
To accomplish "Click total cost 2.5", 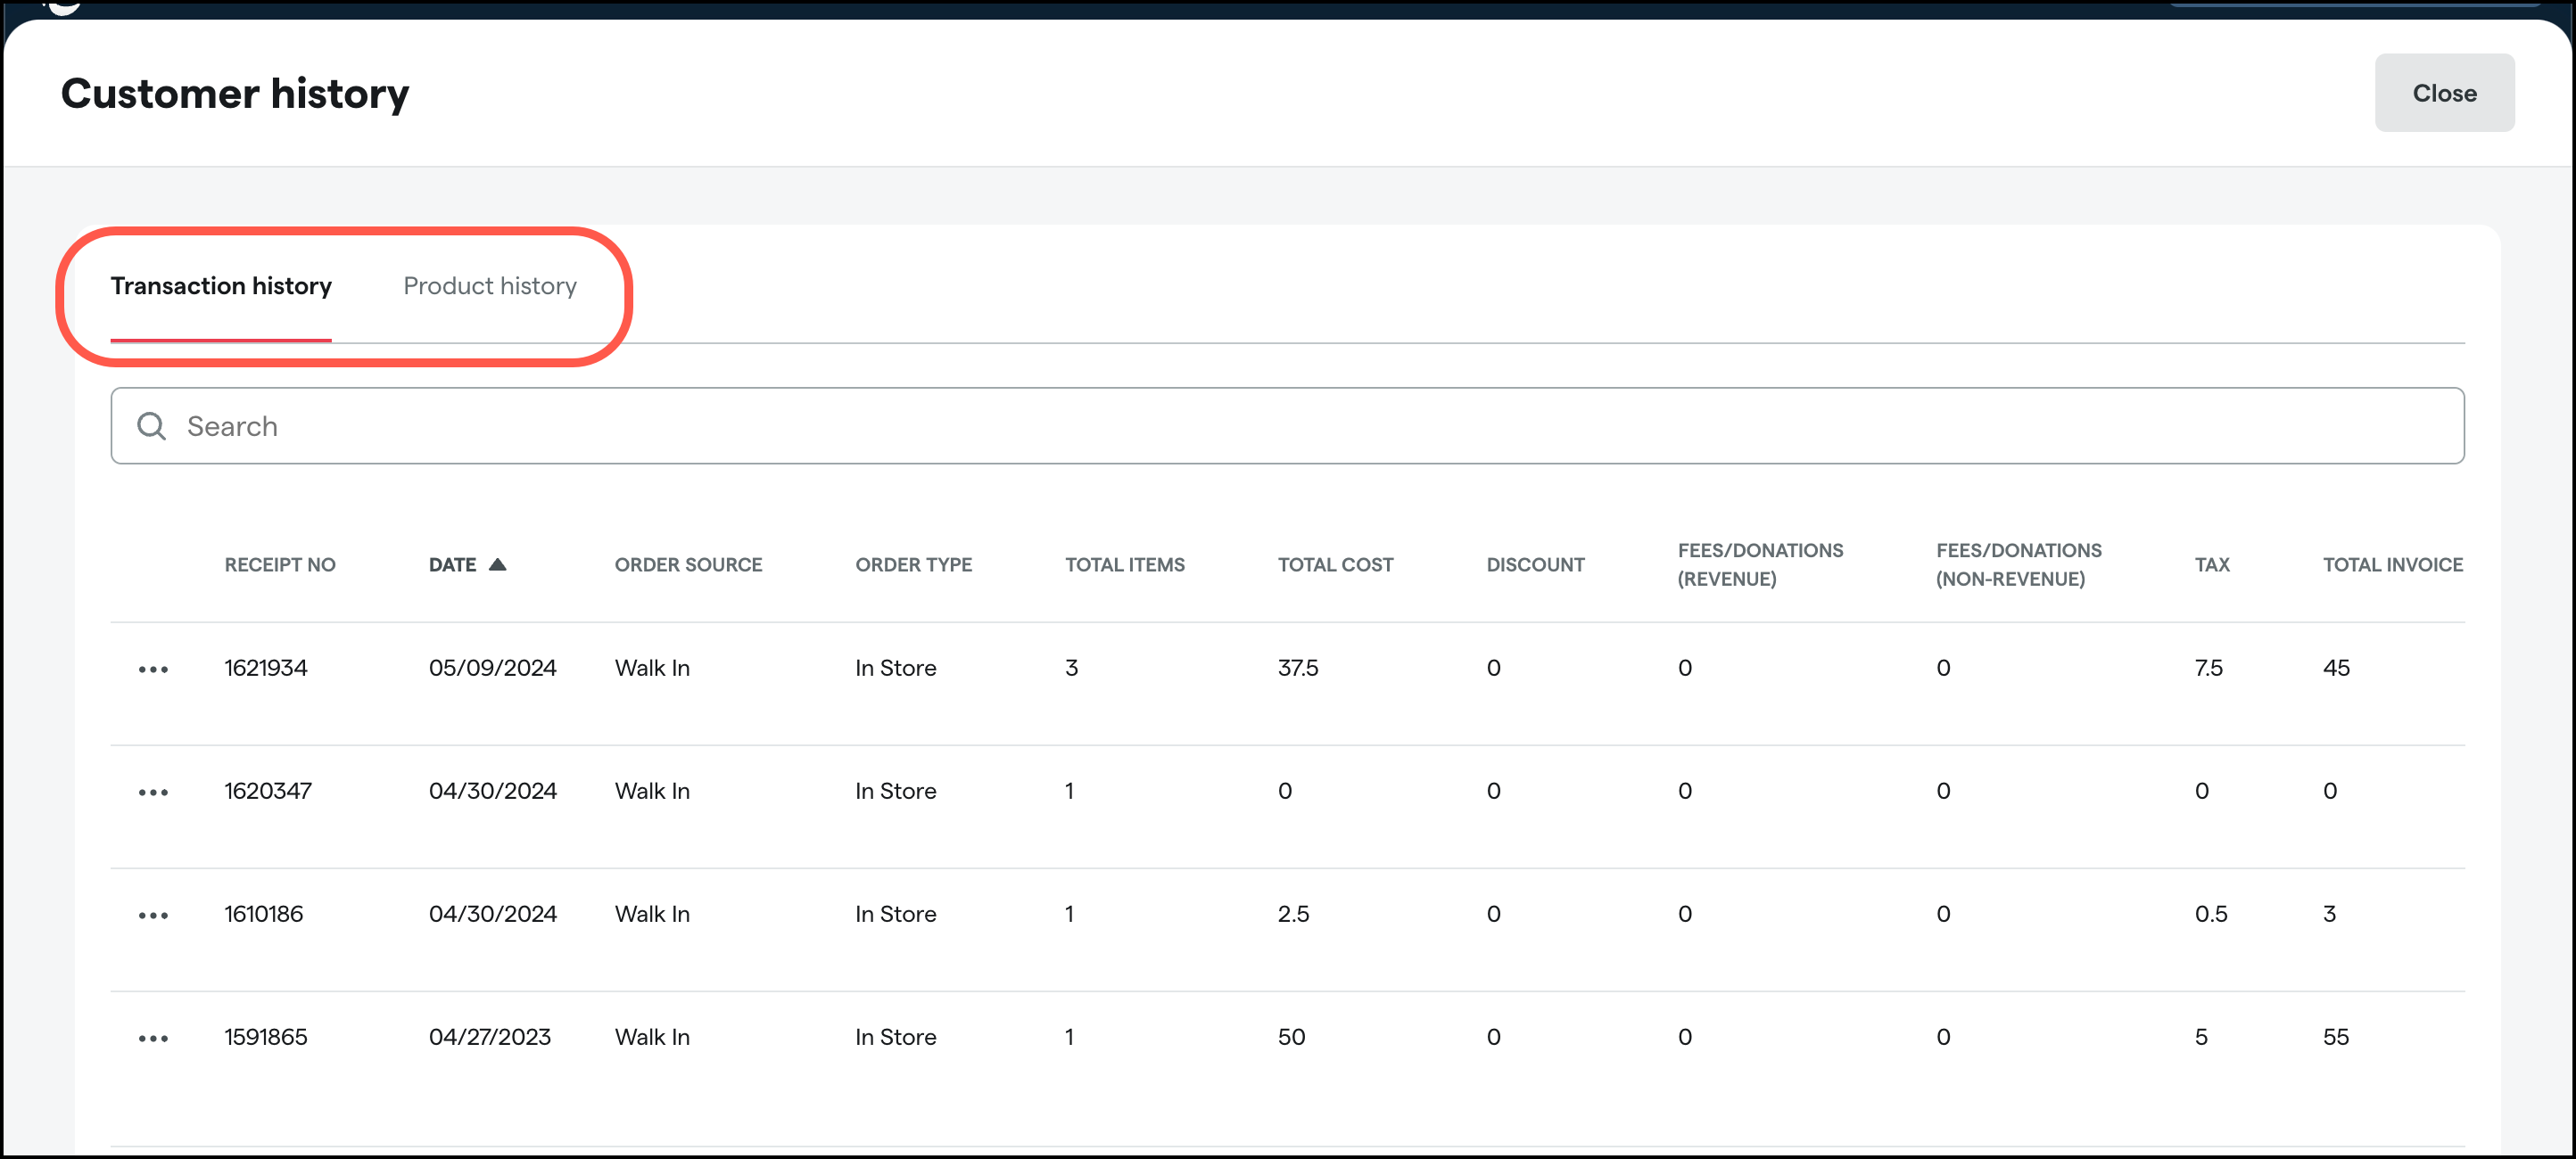I will click(x=1293, y=913).
